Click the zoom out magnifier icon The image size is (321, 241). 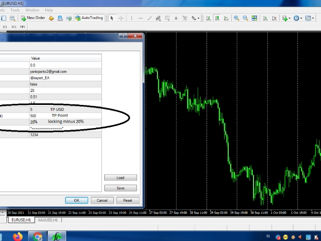tap(245, 18)
